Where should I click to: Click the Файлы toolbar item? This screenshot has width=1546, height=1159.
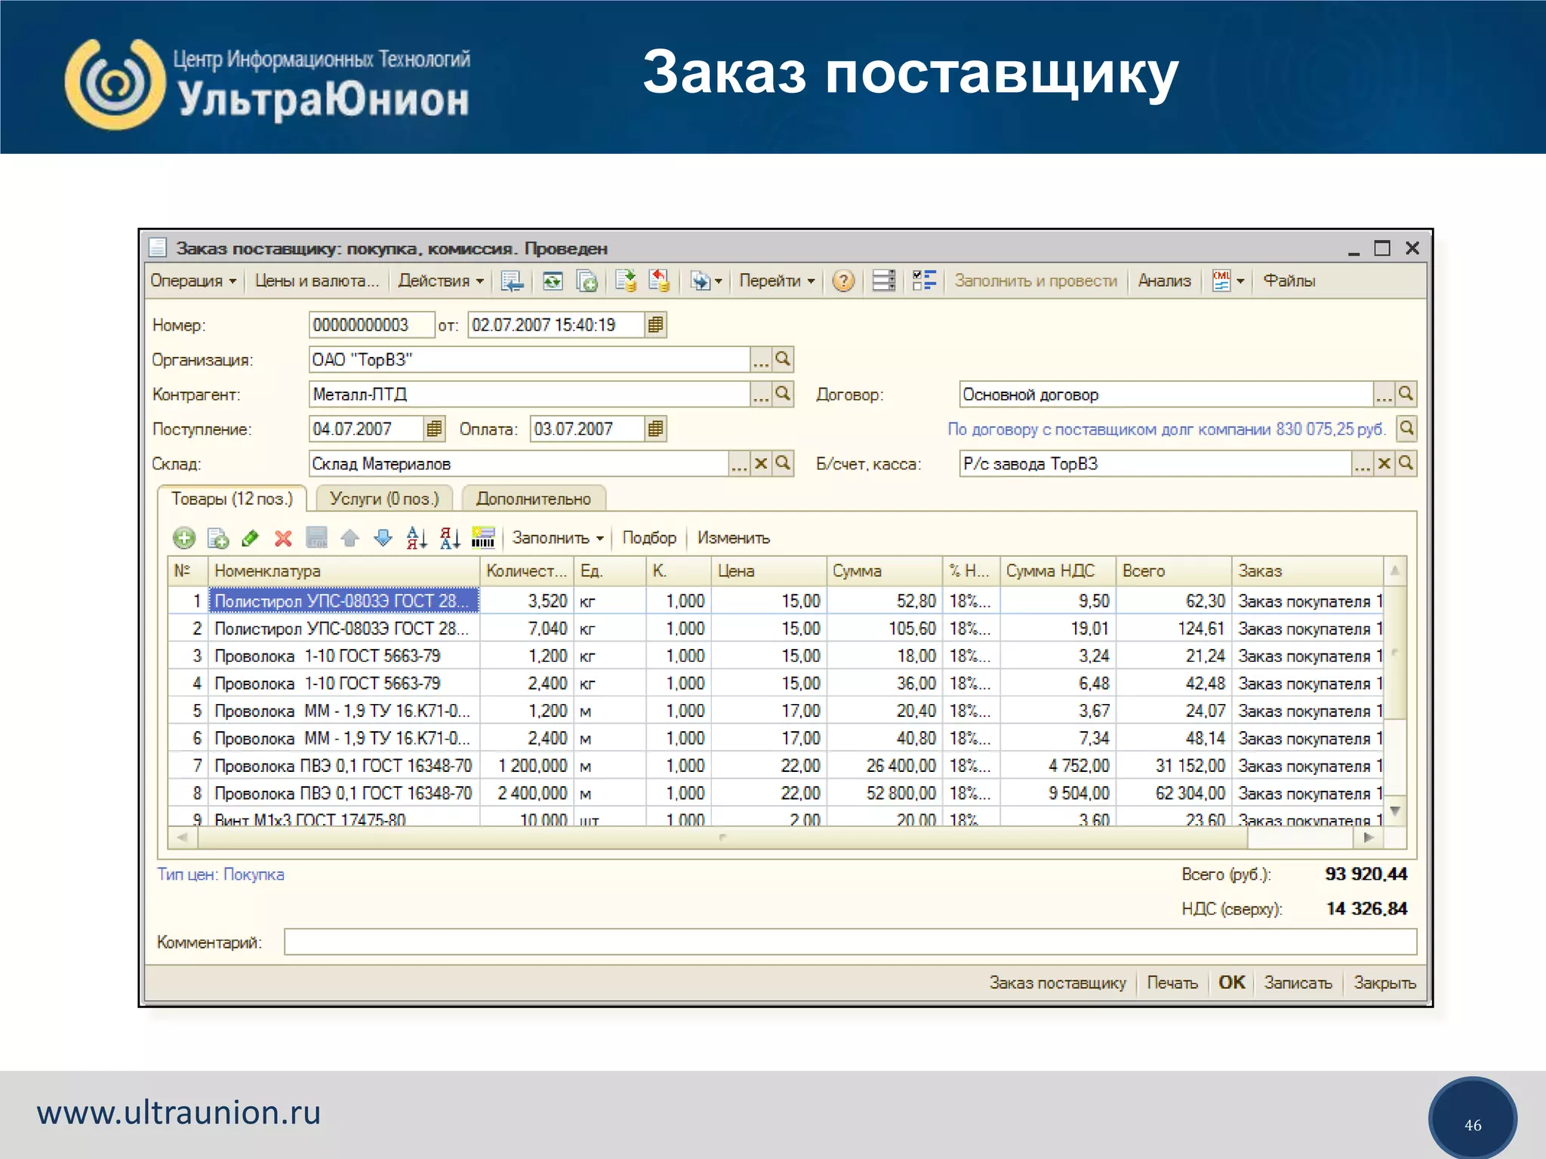[1289, 281]
